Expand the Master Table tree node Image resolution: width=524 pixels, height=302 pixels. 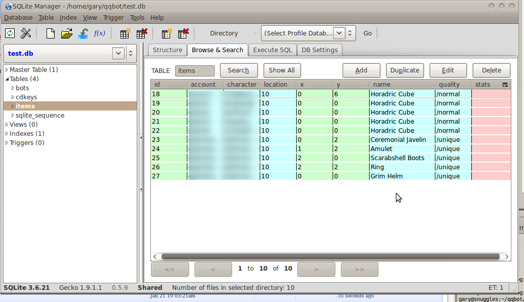(x=7, y=70)
